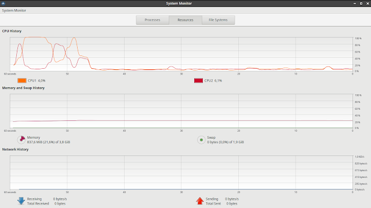Click the CPU1 orange color swatch

point(22,81)
